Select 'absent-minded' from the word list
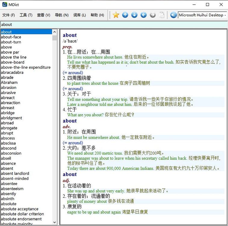Viewport: 228px width, 226px height. (15, 178)
